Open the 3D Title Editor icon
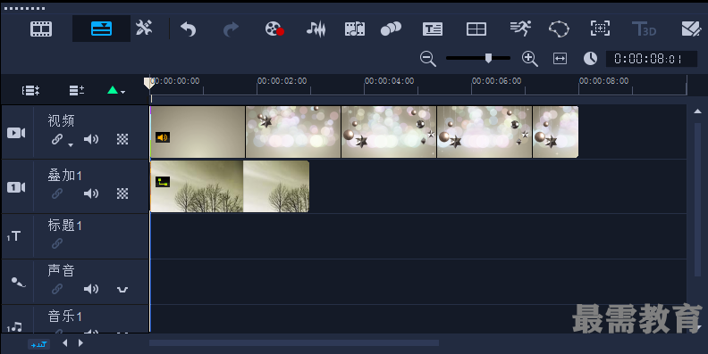 coord(644,29)
